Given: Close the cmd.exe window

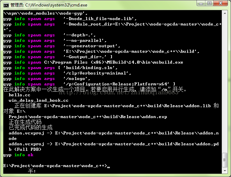Looking at the screenshot, I should point(220,3).
